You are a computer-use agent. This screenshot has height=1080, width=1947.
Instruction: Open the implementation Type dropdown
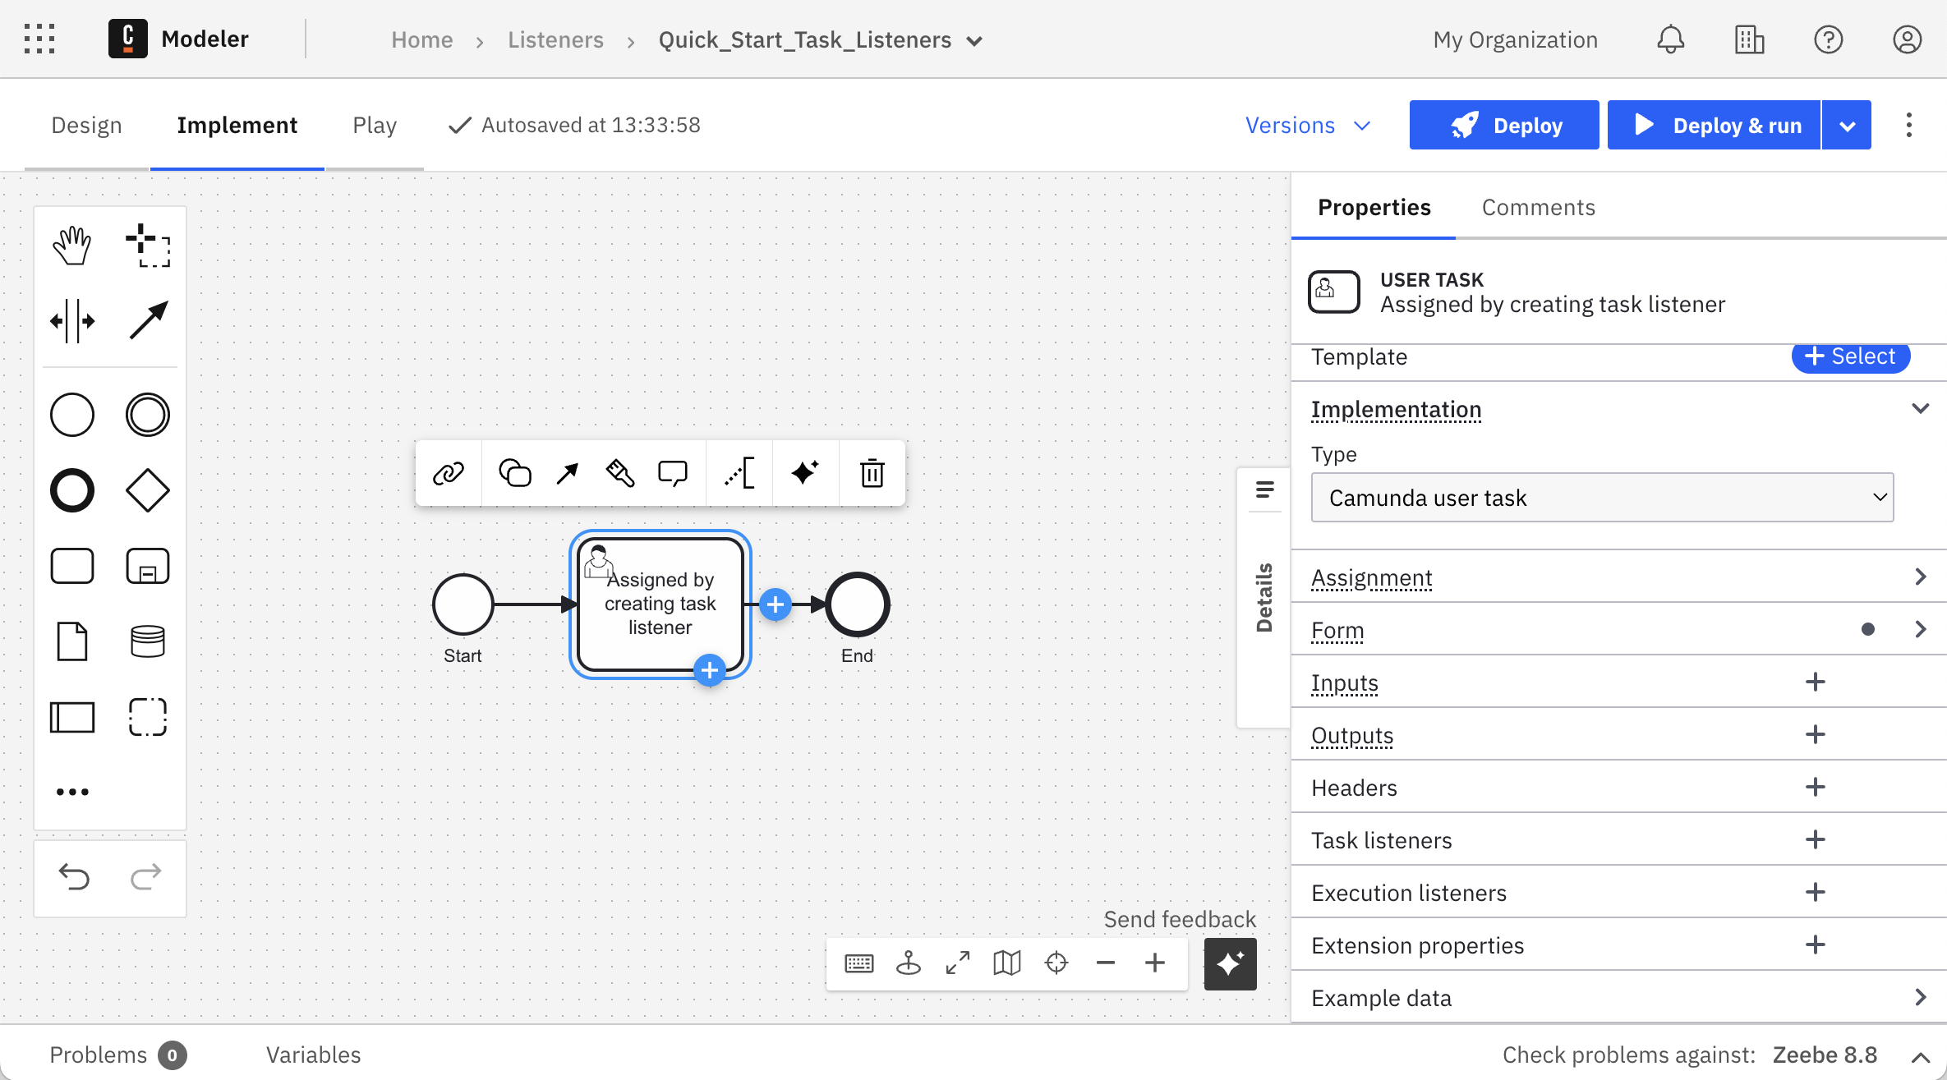[1602, 497]
